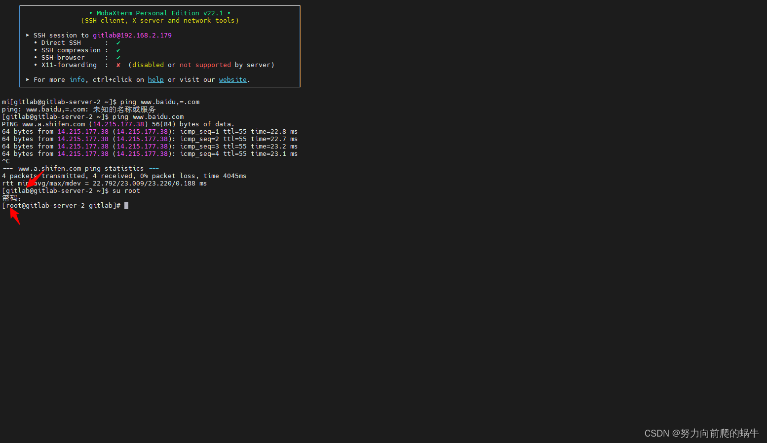Click the '(SSH client, X server and network tools)' subtitle
This screenshot has height=443, width=767.
(x=160, y=20)
